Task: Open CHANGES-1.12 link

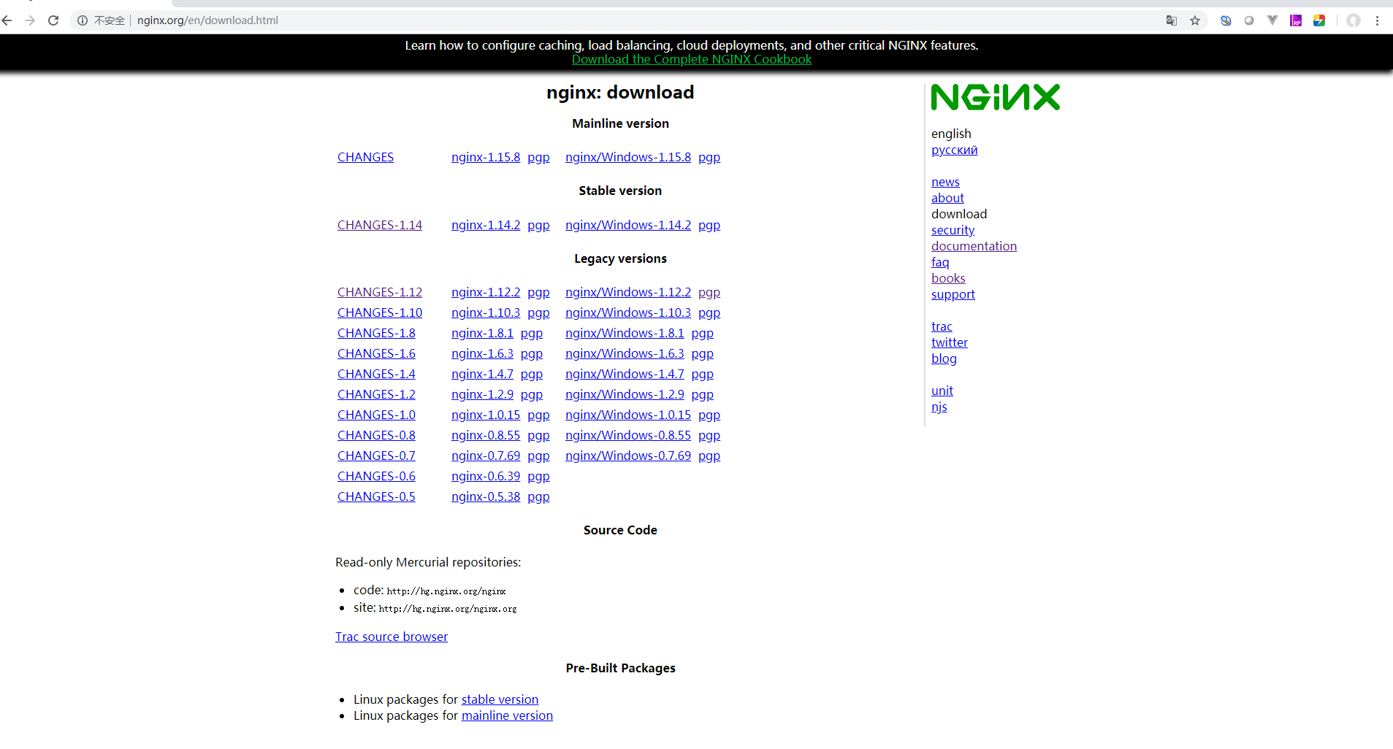Action: click(380, 292)
